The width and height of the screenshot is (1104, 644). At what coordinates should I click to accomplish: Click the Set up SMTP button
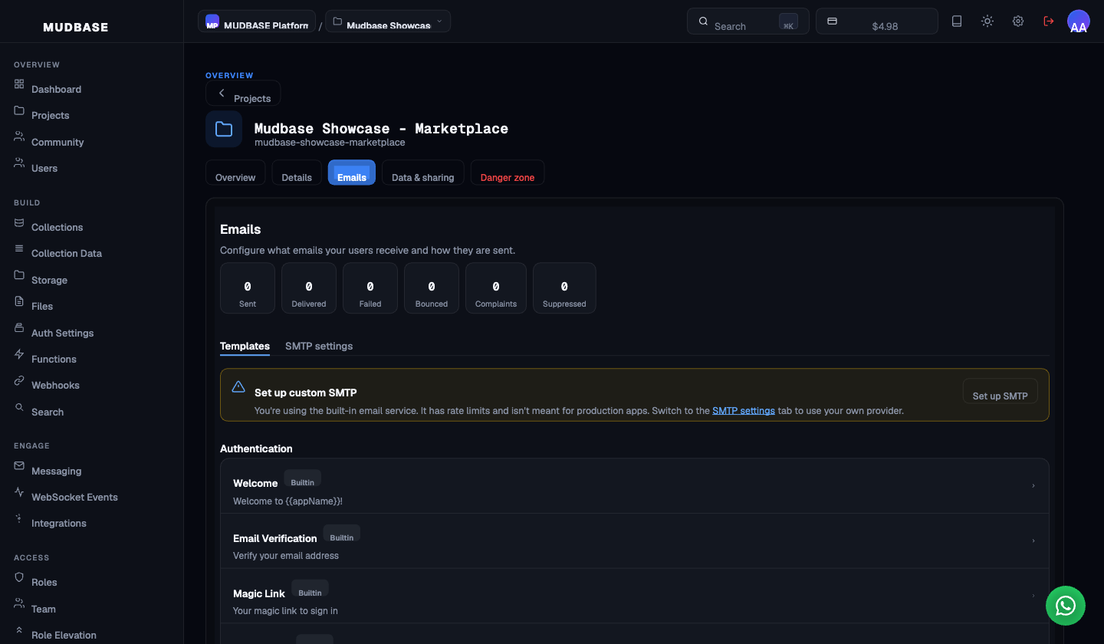click(1001, 391)
